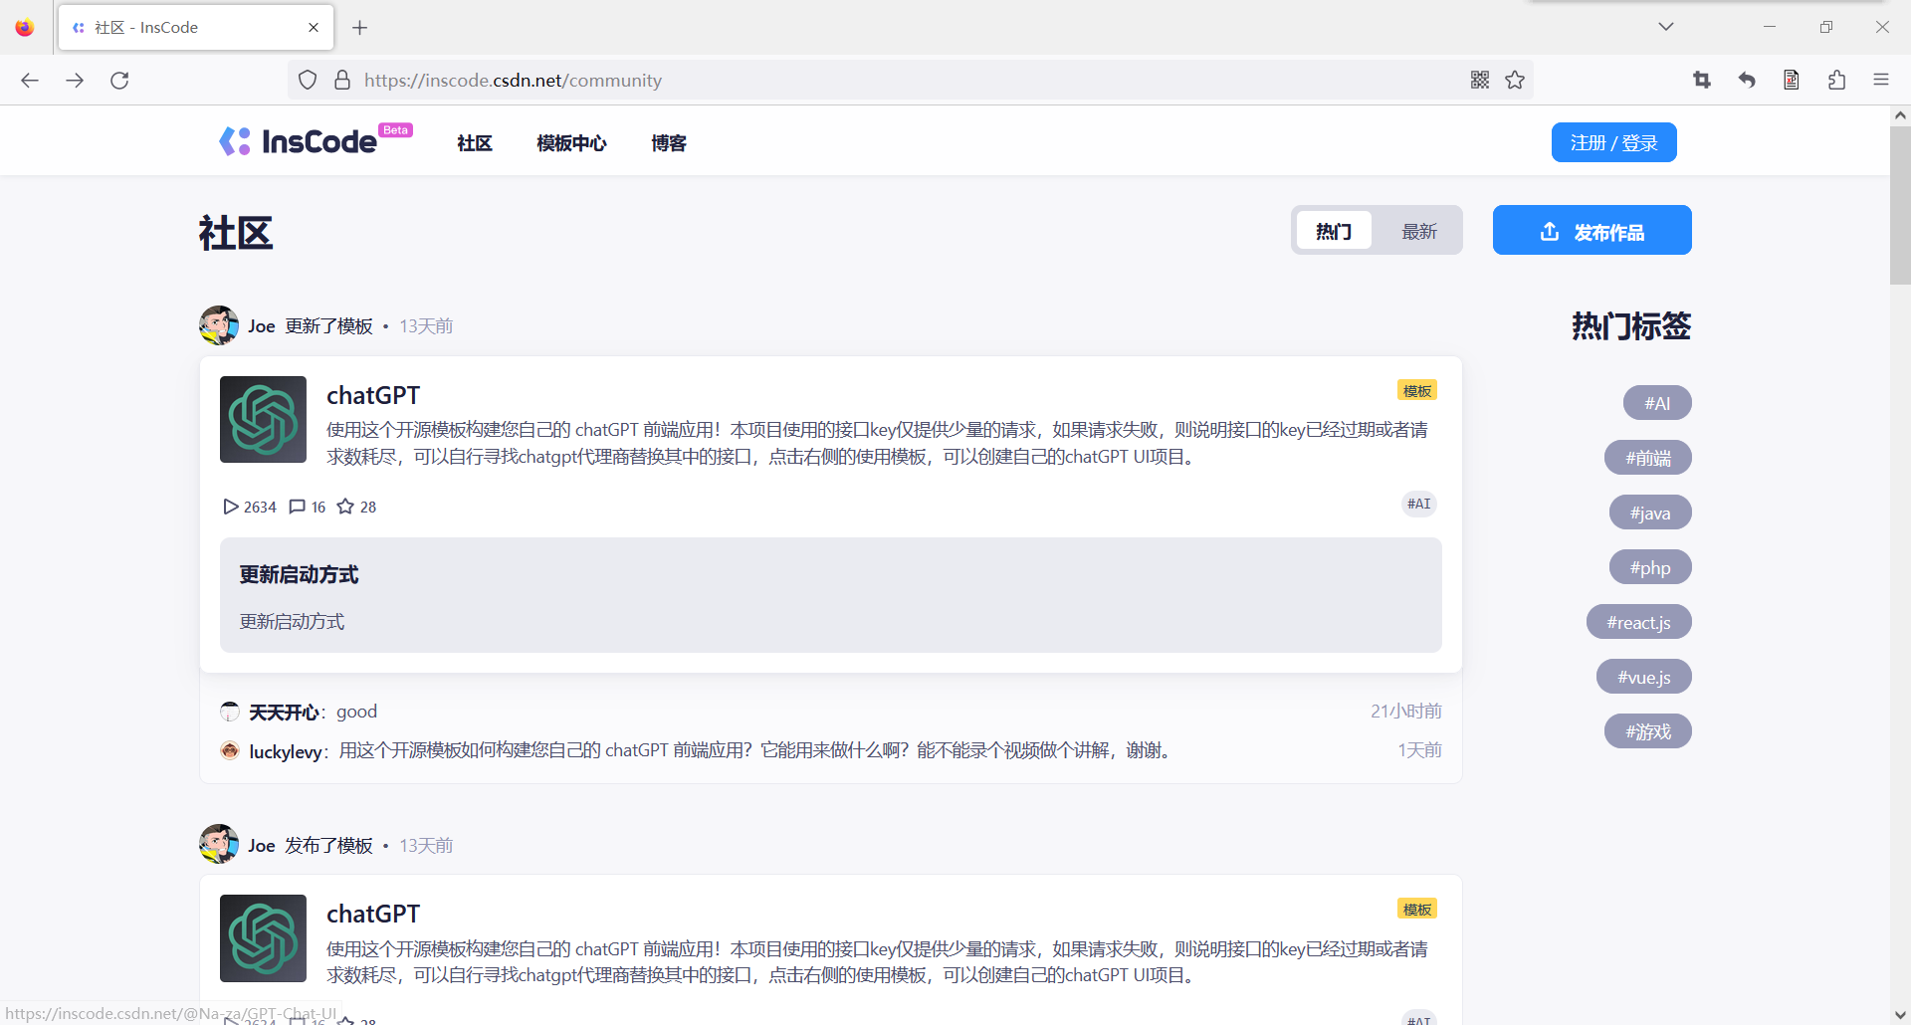
Task: List all tabs dropdown arrow
Action: [1666, 27]
